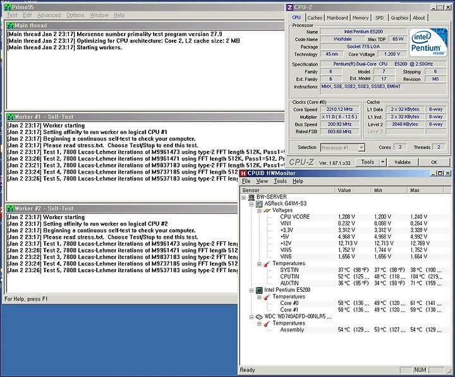Switch to the Graphics tab in CPU-Z
The image size is (455, 377).
tap(399, 18)
